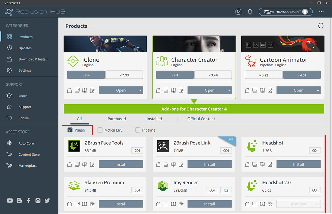
Task: Switch to the Installed tab
Action: 154,119
